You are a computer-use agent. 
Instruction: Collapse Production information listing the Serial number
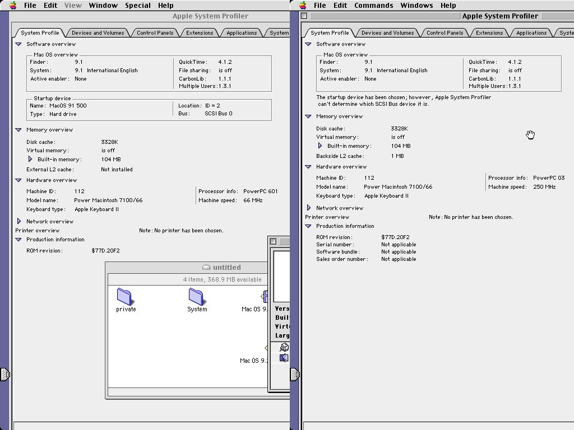click(x=308, y=226)
